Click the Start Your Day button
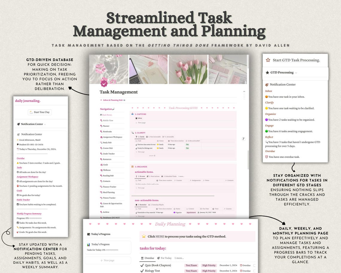The image size is (341, 273). (40, 112)
